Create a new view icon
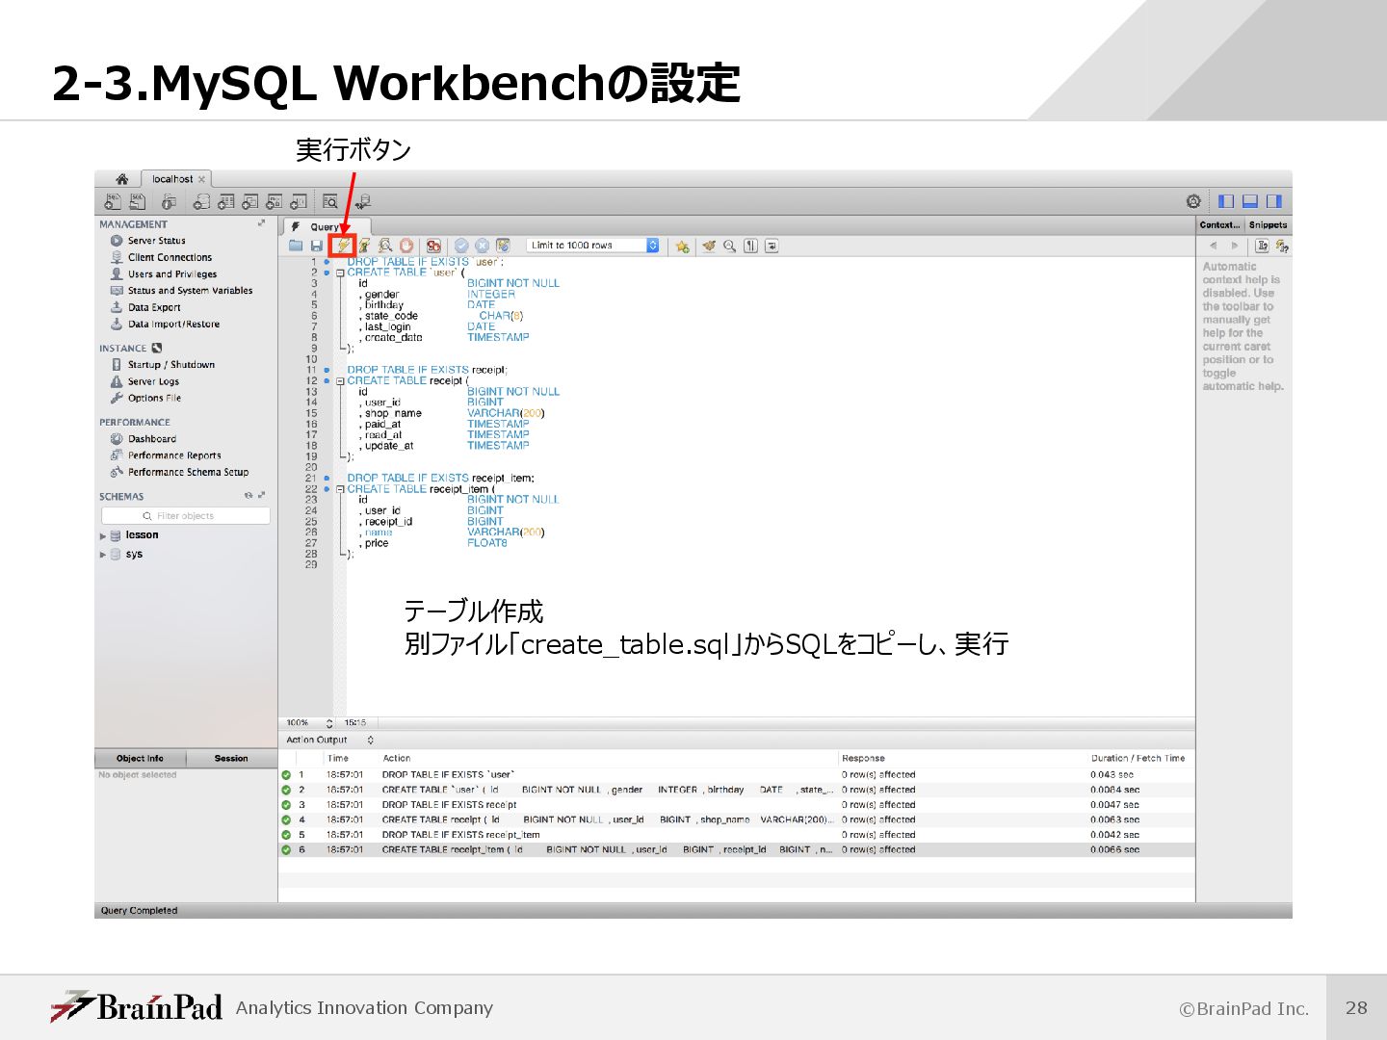 click(250, 201)
